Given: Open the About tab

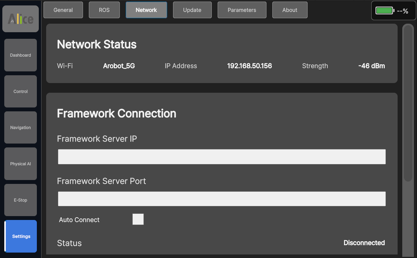Looking at the screenshot, I should coord(290,10).
